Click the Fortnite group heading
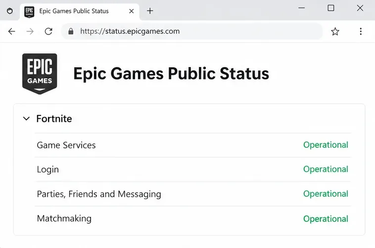This screenshot has height=248, width=375. (54, 119)
